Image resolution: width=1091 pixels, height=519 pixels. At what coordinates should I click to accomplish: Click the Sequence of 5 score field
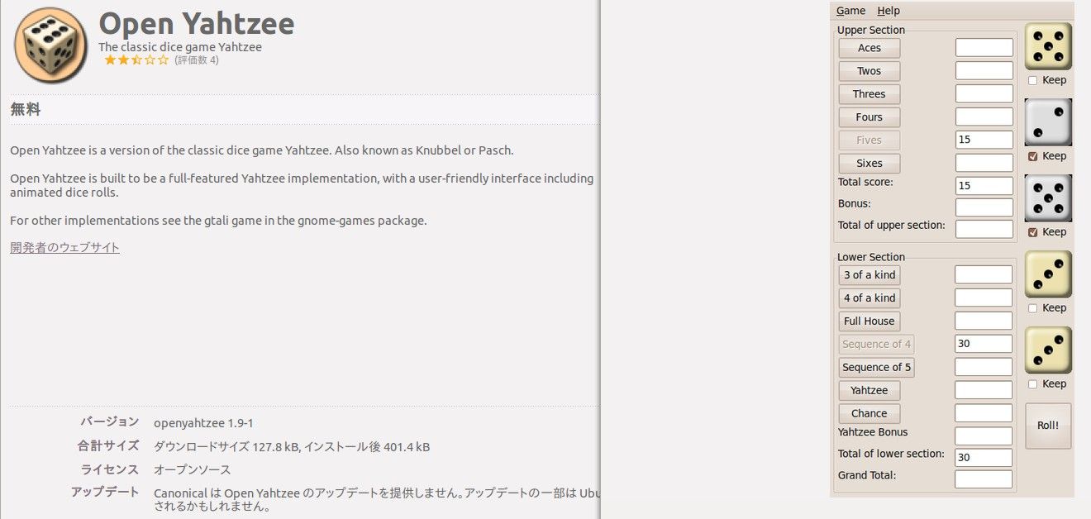click(984, 367)
